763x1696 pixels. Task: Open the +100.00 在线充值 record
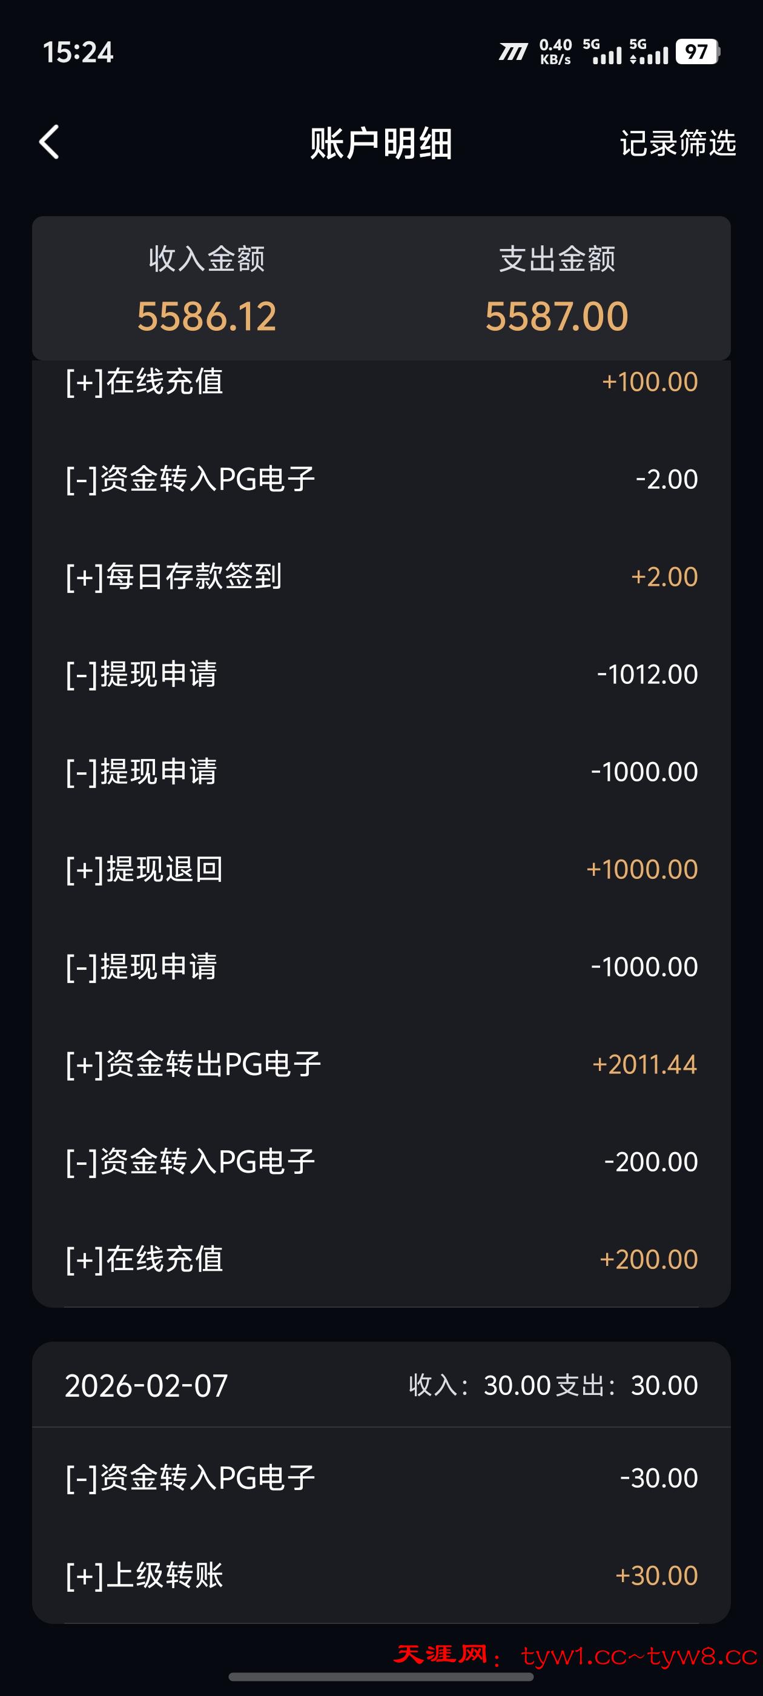coord(381,382)
